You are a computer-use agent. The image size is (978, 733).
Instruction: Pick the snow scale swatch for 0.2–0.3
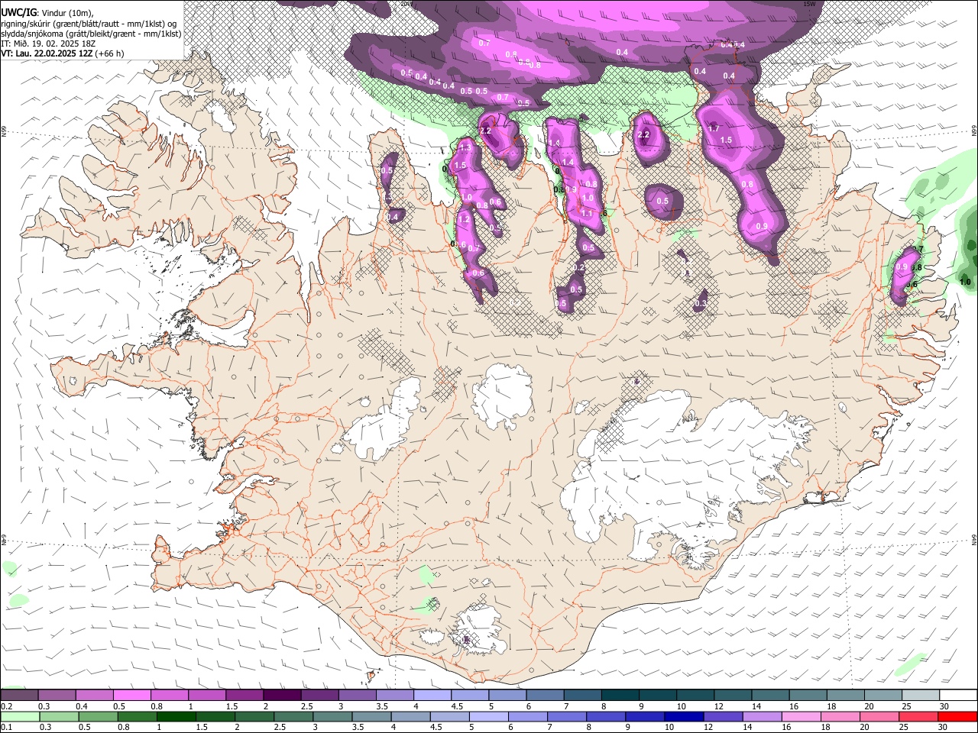click(19, 695)
